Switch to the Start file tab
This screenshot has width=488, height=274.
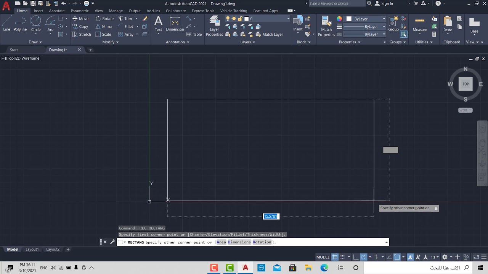point(14,50)
